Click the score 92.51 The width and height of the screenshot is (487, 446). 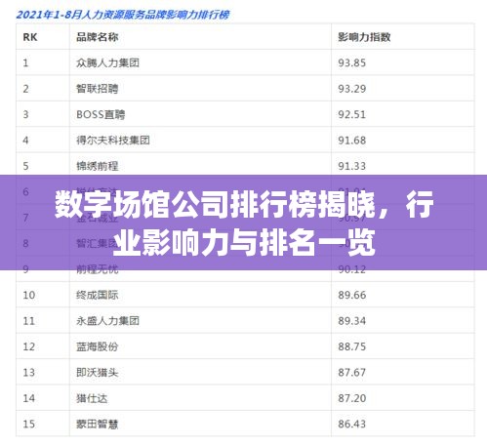352,114
